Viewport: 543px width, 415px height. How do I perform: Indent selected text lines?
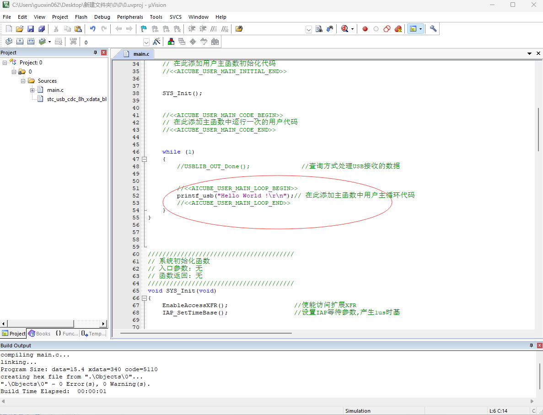pyautogui.click(x=192, y=29)
